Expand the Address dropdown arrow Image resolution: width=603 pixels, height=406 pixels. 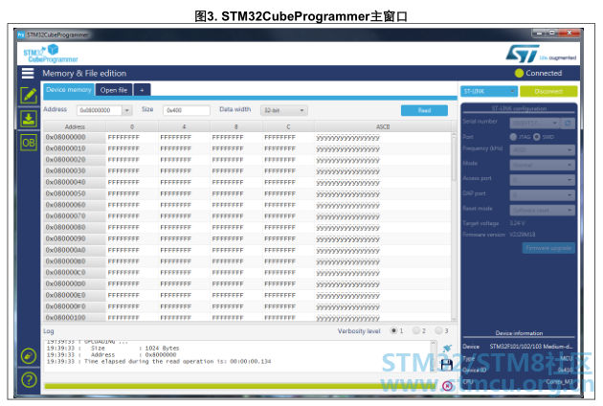(x=127, y=110)
